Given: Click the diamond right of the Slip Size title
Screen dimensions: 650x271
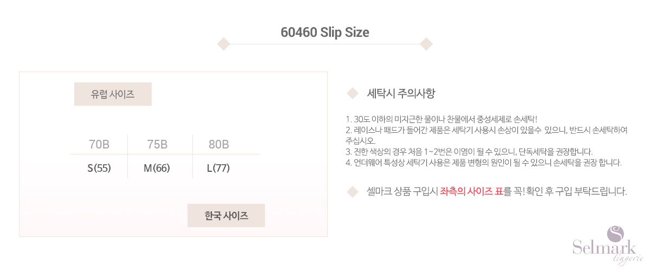Looking at the screenshot, I should coord(426,44).
